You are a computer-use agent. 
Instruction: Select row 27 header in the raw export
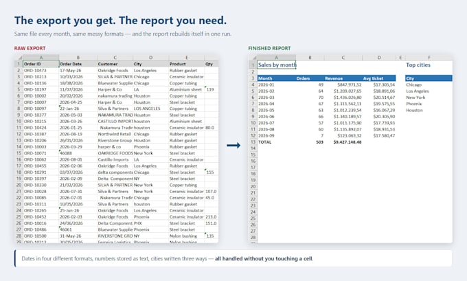tap(19, 229)
